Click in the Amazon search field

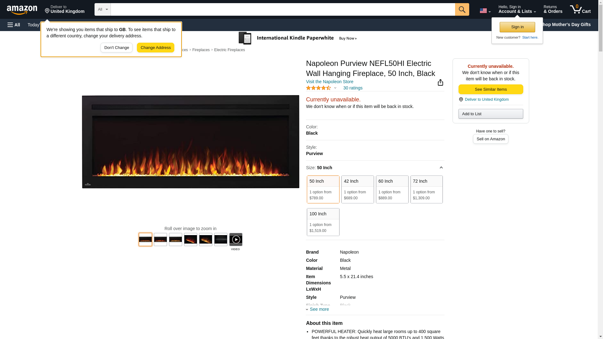pos(283,9)
